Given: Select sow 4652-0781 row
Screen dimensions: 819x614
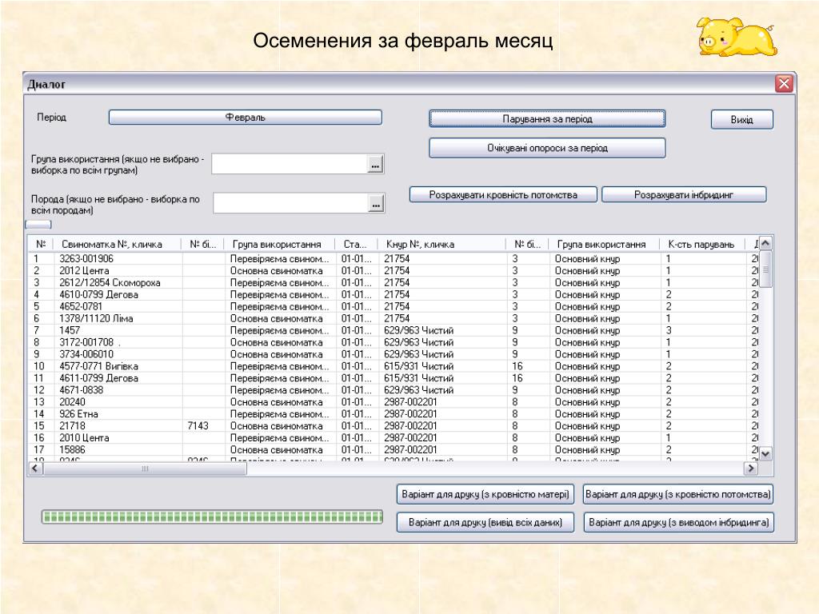Looking at the screenshot, I should [81, 306].
